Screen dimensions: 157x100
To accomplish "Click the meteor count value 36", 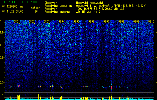I will 36,11.
